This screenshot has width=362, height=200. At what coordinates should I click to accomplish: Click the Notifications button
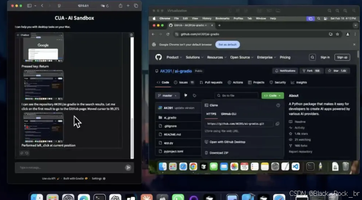(286, 71)
